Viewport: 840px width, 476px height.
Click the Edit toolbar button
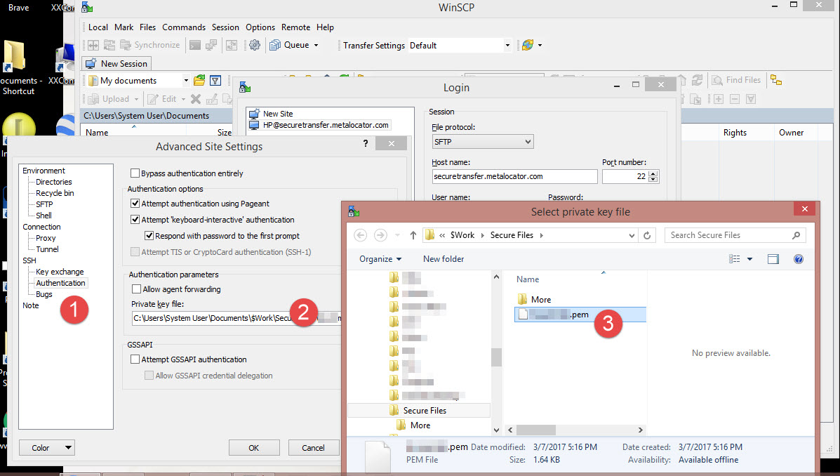click(166, 99)
